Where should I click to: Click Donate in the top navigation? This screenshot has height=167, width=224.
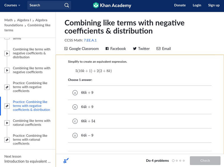(x=180, y=5)
